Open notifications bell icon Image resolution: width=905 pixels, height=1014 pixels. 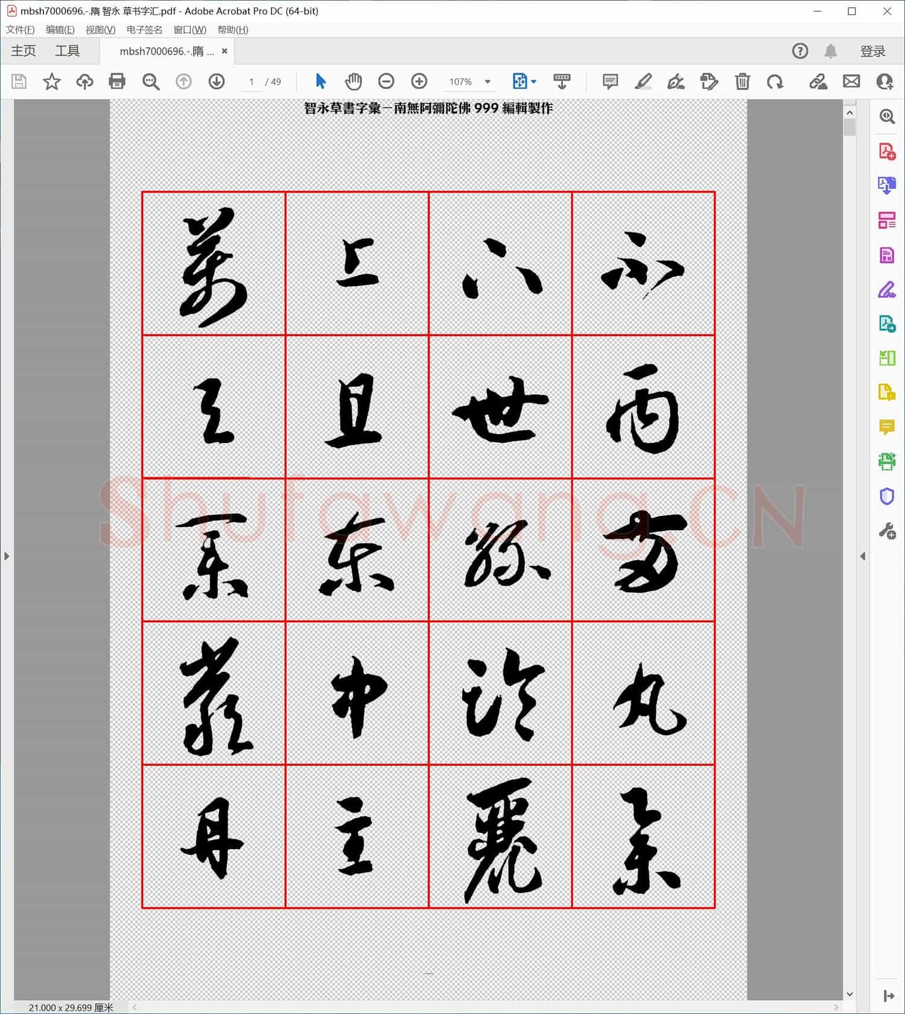click(x=831, y=51)
